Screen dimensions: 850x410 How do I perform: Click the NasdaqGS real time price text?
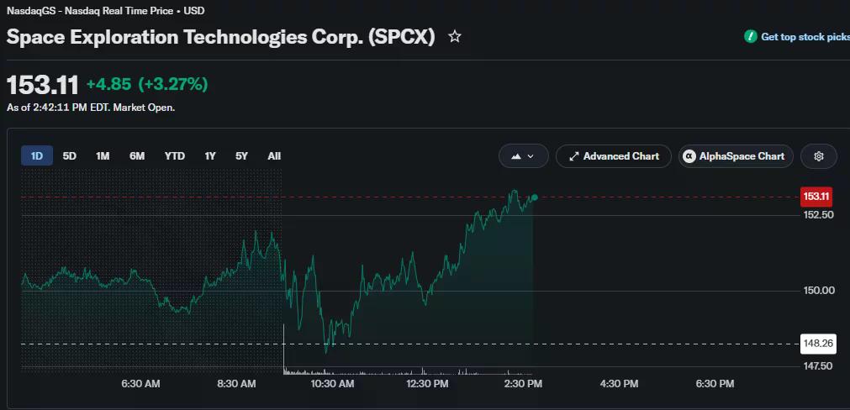point(106,10)
